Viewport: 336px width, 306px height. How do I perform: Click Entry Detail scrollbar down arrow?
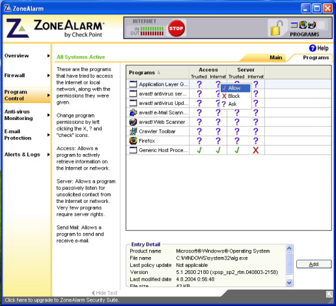click(289, 283)
